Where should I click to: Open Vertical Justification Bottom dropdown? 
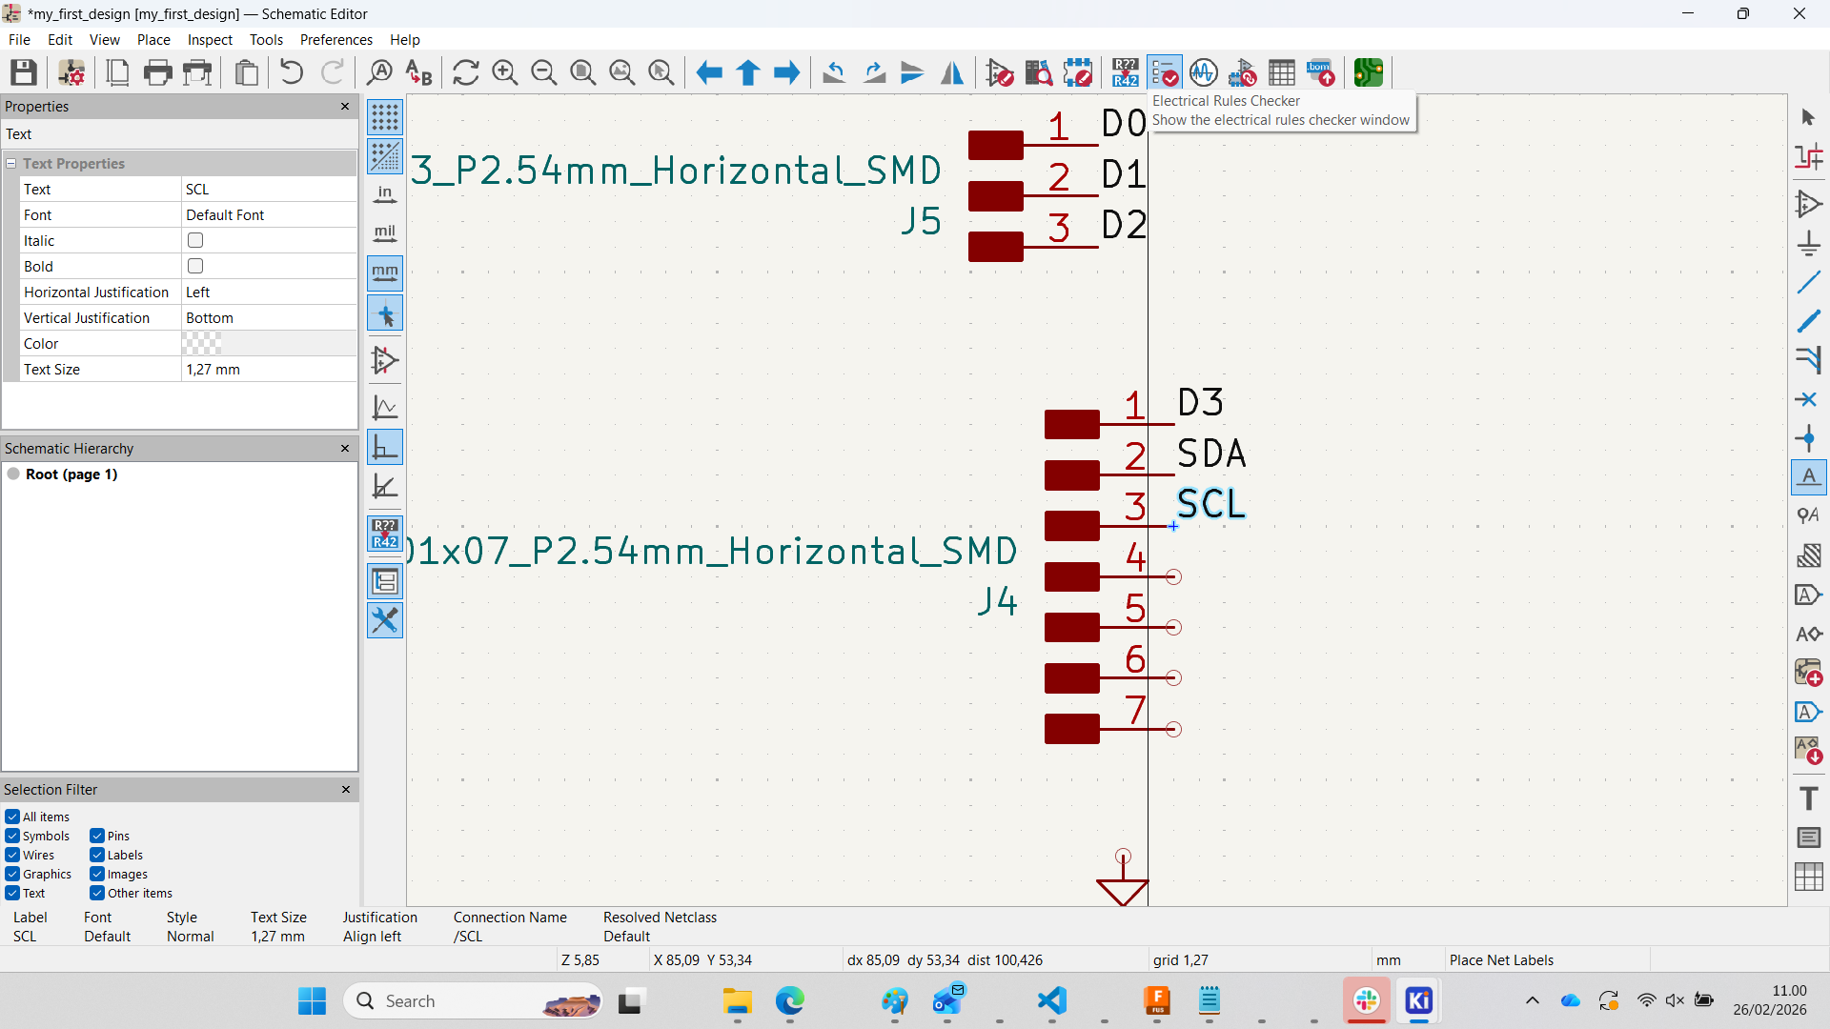point(268,318)
